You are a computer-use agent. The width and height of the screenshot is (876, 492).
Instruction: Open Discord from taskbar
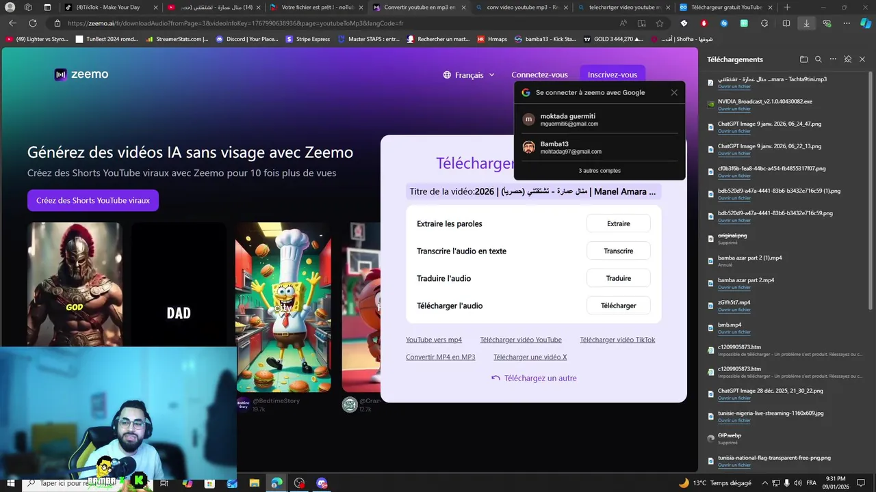(322, 483)
